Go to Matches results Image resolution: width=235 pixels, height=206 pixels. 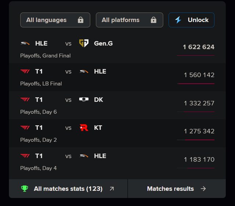(x=176, y=189)
